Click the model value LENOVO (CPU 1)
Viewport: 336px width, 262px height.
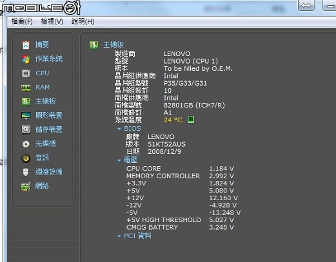pos(191,61)
